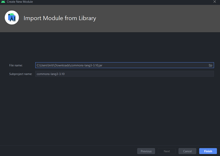Click empty space above File name field
The image size is (220, 156).
[x=110, y=47]
